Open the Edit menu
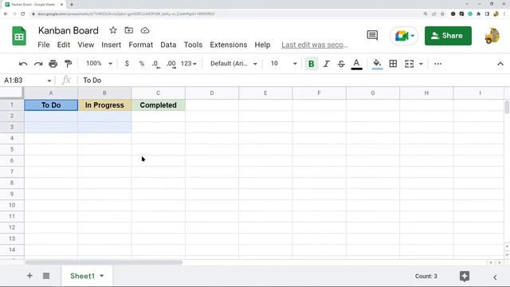The width and height of the screenshot is (510, 287). tap(64, 45)
